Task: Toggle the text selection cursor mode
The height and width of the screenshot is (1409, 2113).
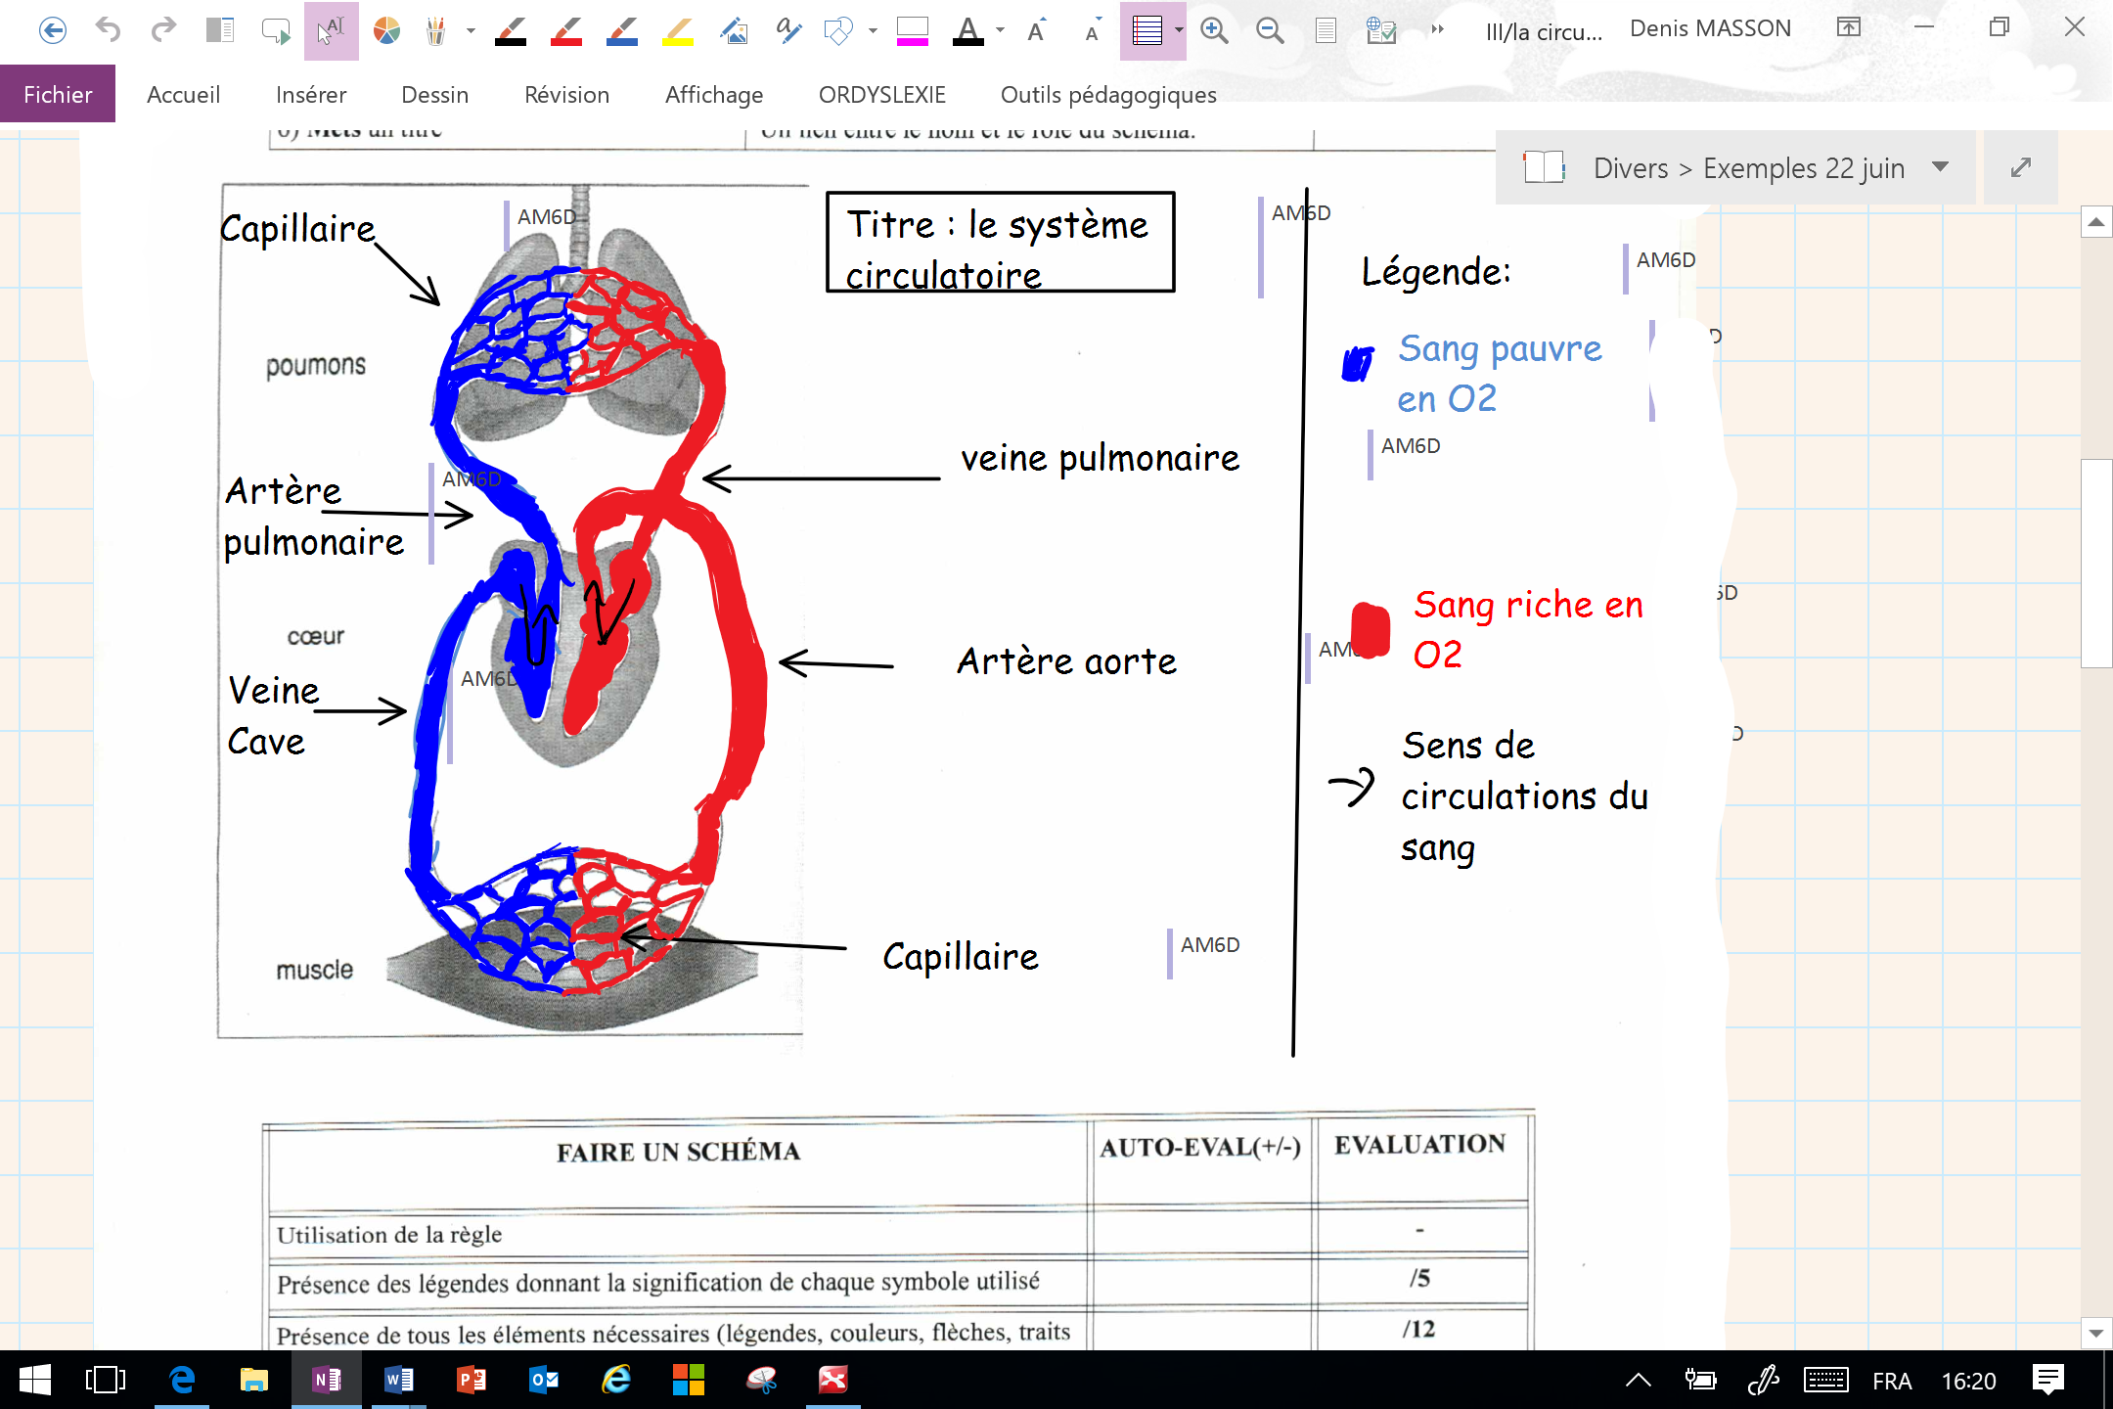Action: click(x=331, y=30)
